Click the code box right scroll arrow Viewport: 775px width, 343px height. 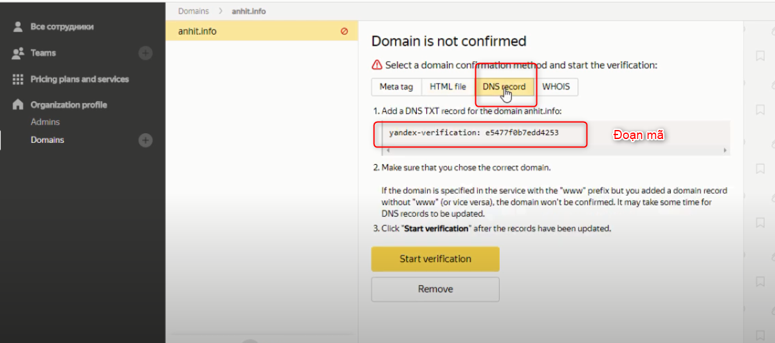pos(725,151)
